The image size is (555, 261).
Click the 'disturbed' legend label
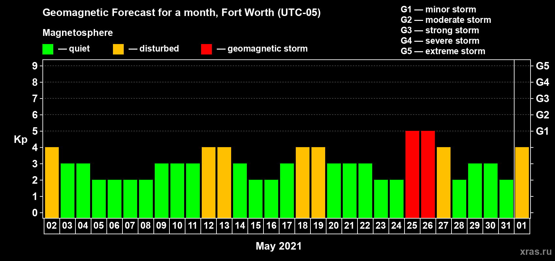pyautogui.click(x=159, y=49)
